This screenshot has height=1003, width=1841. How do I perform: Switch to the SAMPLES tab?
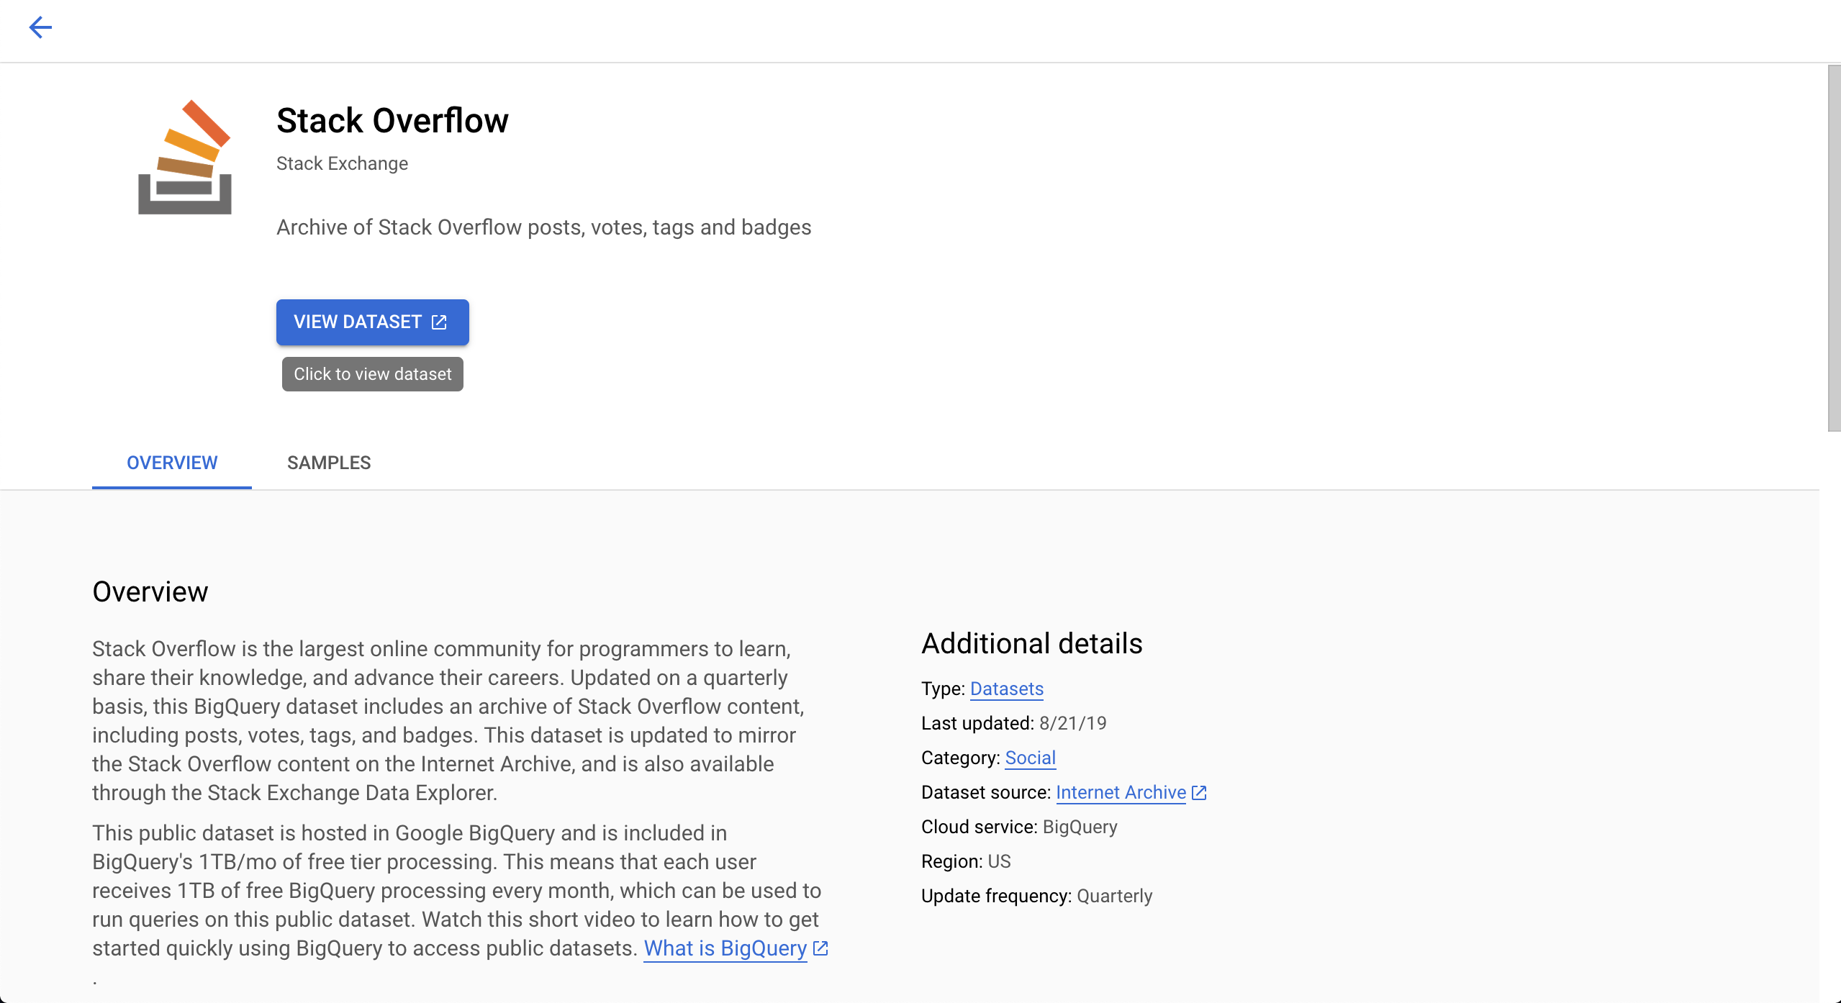(329, 463)
